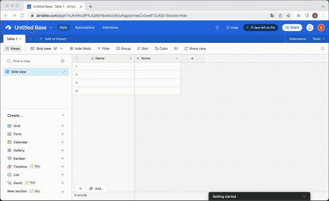Screen dimensions: 329x201
Task: Click Hide fields
Action: click(80, 48)
